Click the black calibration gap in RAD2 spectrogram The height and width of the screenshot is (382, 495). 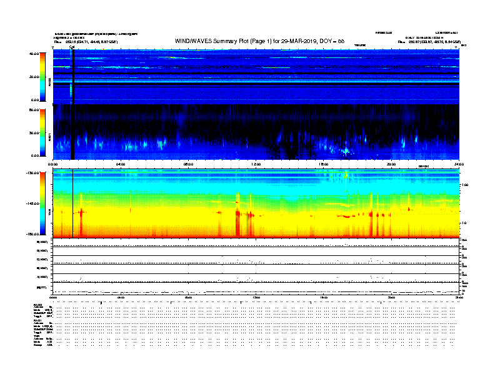point(73,77)
